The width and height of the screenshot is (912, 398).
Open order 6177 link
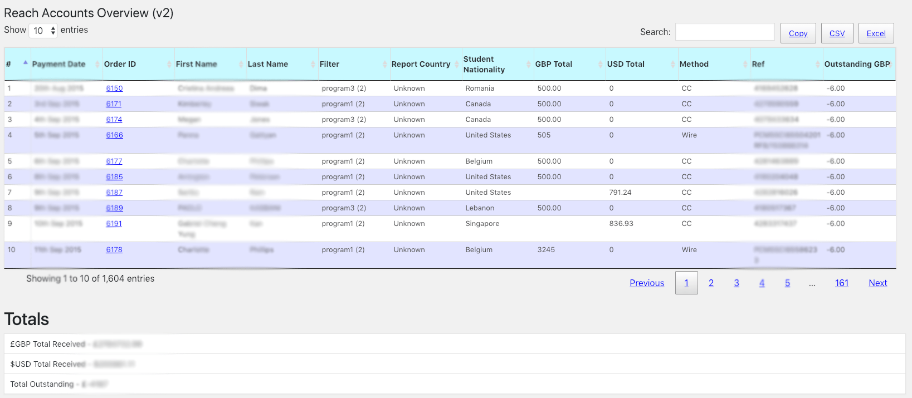[x=114, y=161]
